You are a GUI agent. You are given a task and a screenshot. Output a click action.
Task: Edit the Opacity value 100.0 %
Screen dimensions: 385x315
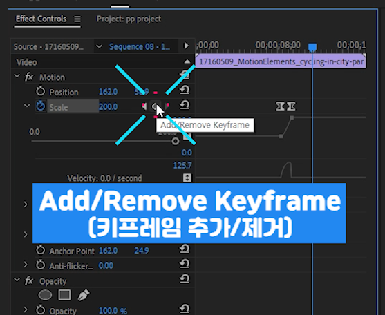click(113, 311)
